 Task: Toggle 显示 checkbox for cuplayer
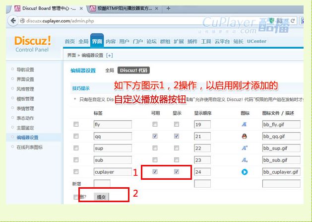click(176, 171)
